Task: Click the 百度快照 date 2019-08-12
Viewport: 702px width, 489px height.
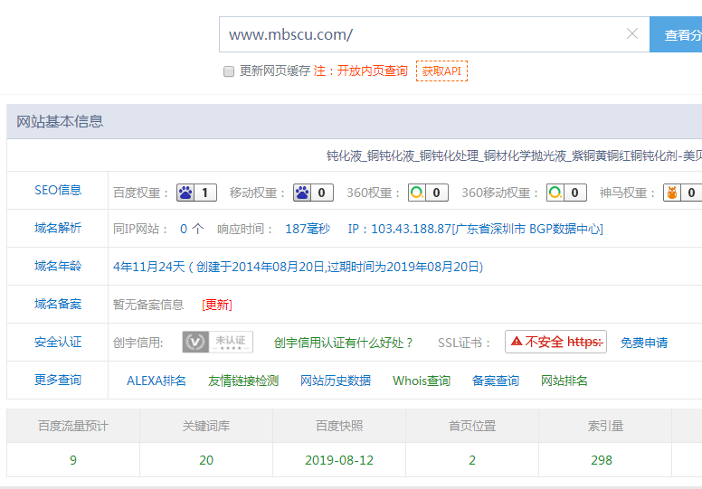Action: pos(339,460)
